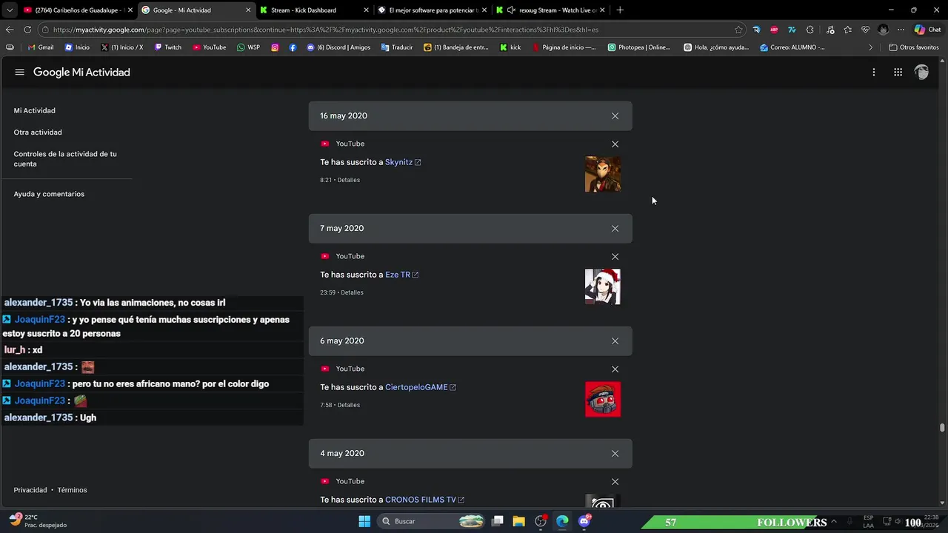Delete the CRONOS FILMS TV subscription entry
948x533 pixels.
coord(615,482)
